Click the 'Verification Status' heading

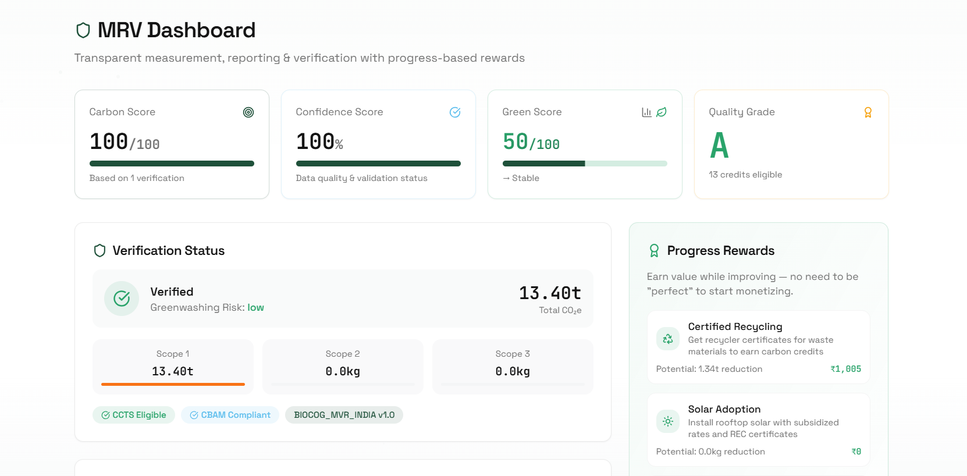[168, 251]
